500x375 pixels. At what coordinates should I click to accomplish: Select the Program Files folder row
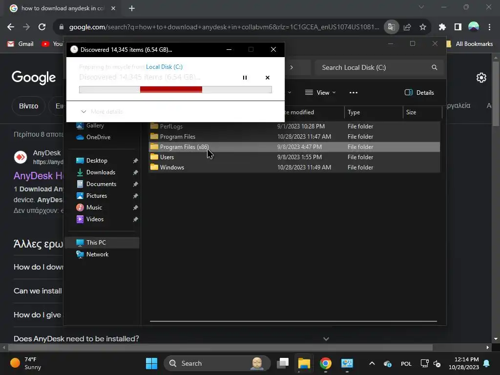coord(294,137)
